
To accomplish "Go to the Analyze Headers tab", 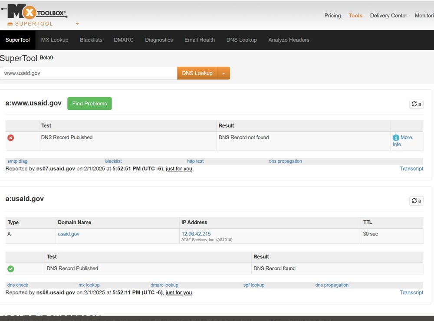I will click(289, 40).
